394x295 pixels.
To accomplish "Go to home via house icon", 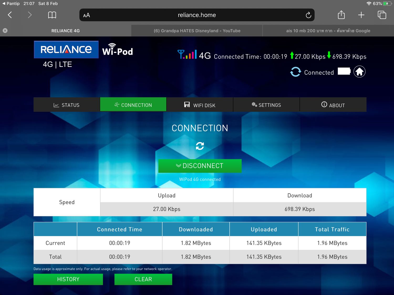I will (359, 72).
